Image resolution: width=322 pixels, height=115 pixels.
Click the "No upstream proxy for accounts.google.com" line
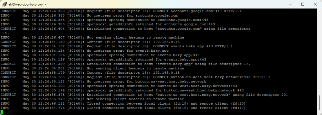coord(89,16)
